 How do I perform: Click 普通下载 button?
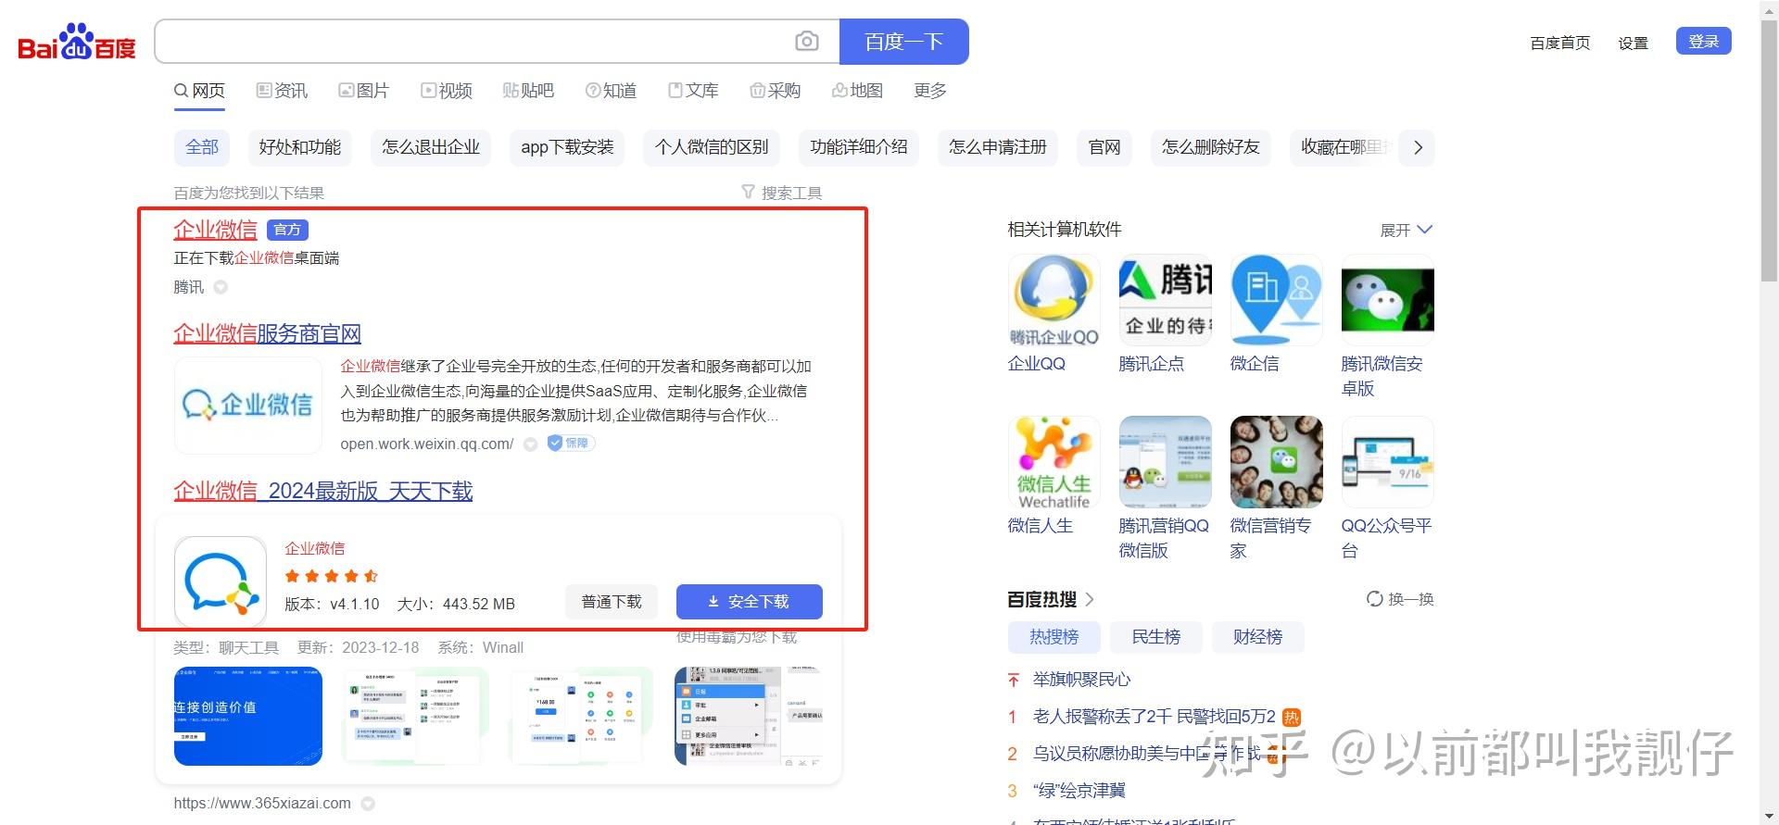pos(612,602)
